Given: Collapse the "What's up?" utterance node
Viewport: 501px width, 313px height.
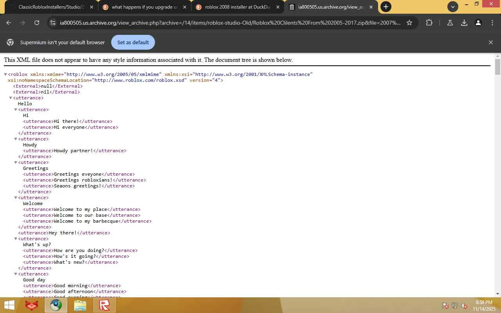Looking at the screenshot, I should coord(16,239).
